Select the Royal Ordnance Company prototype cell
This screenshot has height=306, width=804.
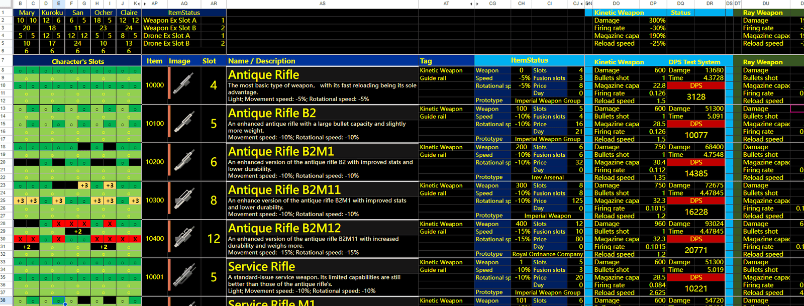click(548, 254)
